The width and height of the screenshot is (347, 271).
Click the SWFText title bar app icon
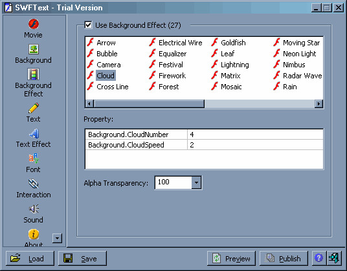(8, 8)
